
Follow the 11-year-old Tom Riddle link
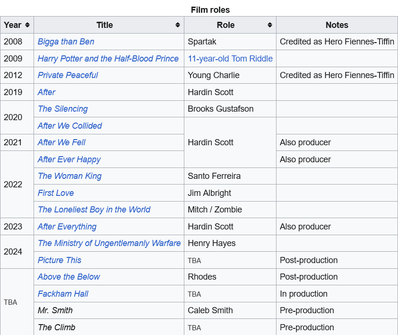click(230, 59)
